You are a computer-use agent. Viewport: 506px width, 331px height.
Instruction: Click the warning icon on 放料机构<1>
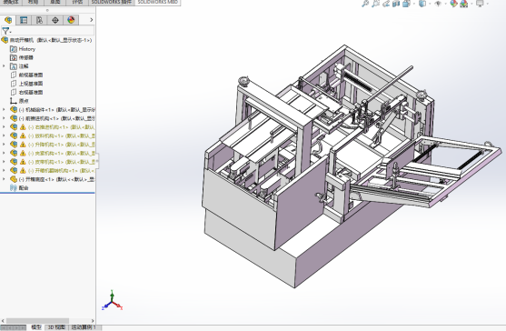[23, 136]
